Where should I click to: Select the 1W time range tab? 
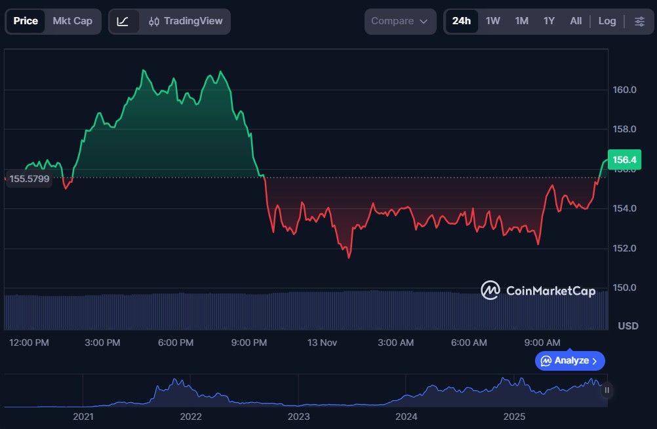[493, 21]
